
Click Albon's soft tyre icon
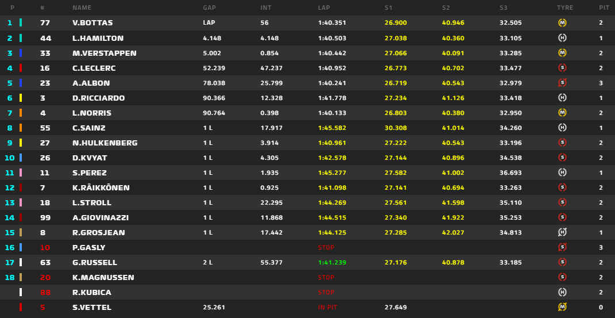(x=562, y=83)
